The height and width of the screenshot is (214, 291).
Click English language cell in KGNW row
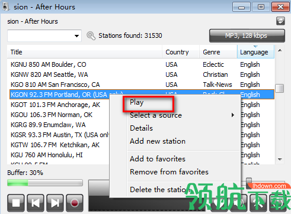pyautogui.click(x=250, y=74)
